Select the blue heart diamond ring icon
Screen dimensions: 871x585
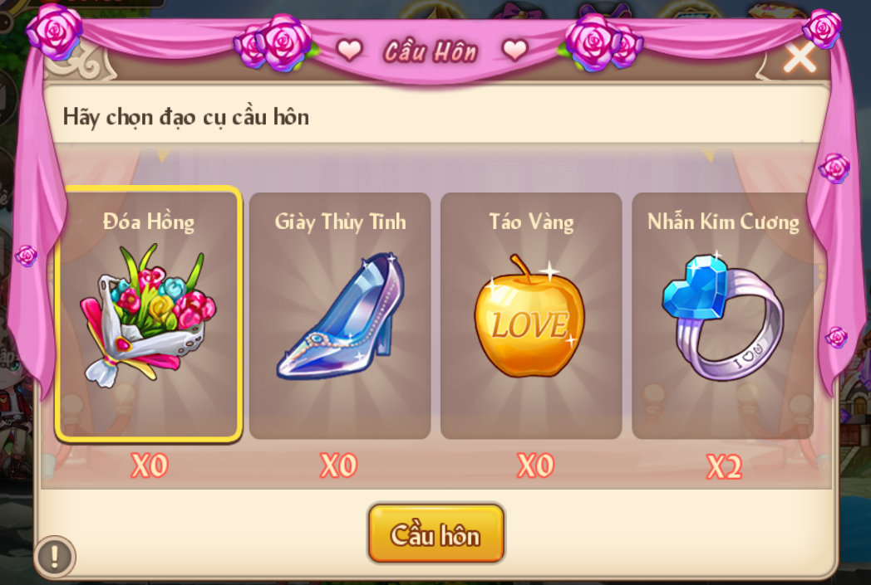tap(723, 316)
